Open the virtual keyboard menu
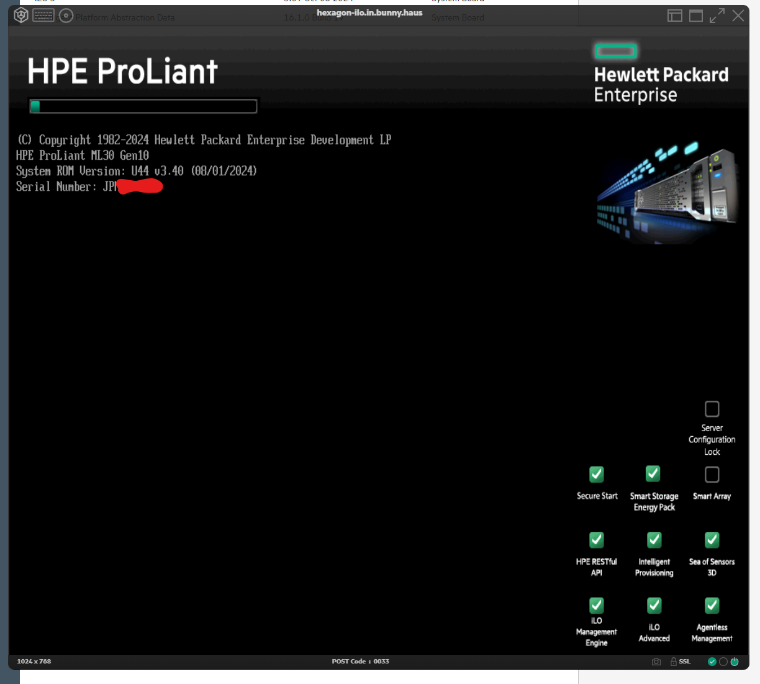Viewport: 760px width, 684px height. [43, 16]
